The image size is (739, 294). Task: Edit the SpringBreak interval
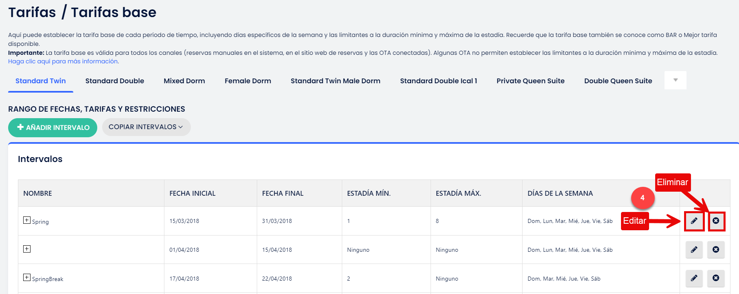(x=694, y=278)
